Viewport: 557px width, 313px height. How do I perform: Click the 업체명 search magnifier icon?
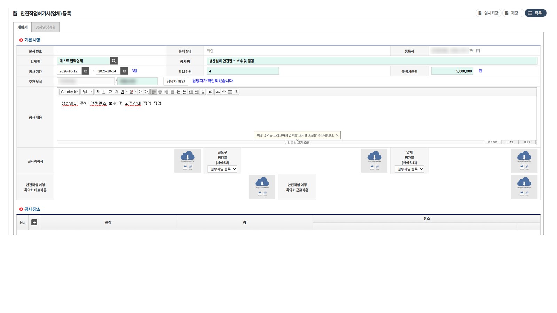pyautogui.click(x=114, y=61)
